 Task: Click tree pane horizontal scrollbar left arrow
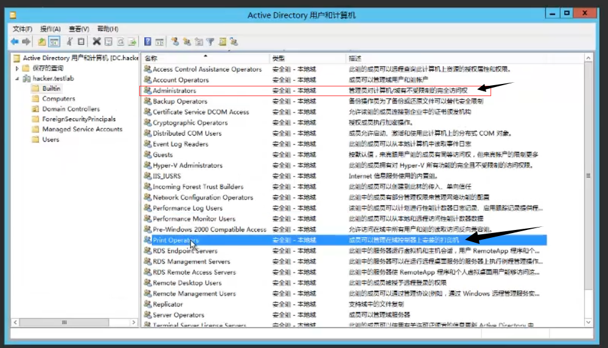[x=15, y=322]
